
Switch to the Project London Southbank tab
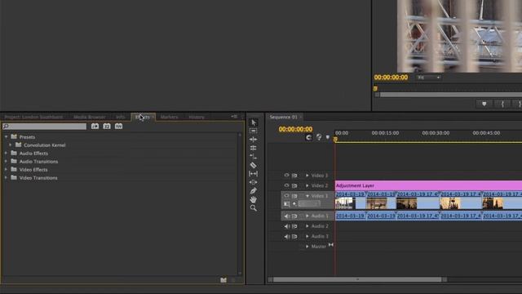pyautogui.click(x=33, y=117)
